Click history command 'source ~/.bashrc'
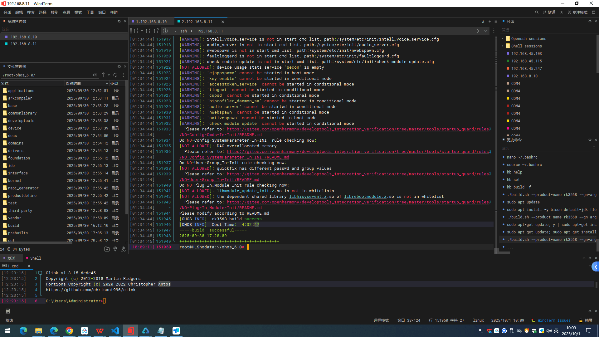 pos(524,165)
